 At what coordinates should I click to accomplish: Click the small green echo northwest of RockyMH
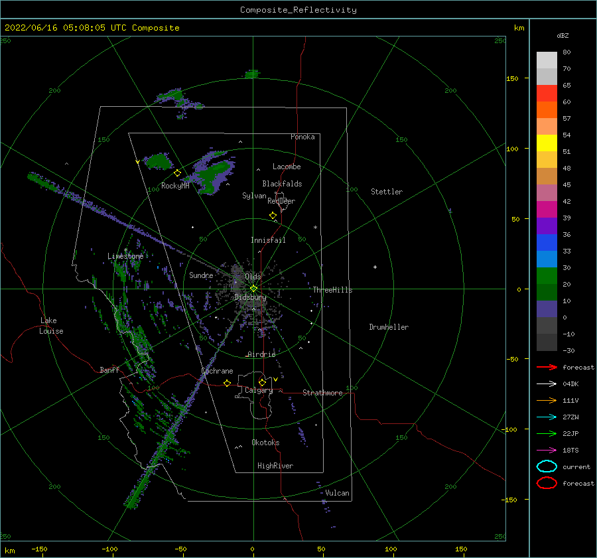point(157,161)
